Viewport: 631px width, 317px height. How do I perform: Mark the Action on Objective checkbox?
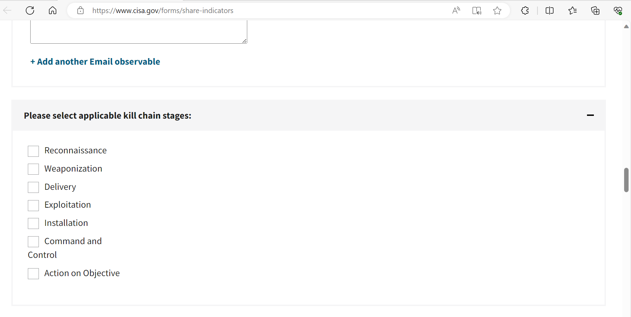[33, 274]
